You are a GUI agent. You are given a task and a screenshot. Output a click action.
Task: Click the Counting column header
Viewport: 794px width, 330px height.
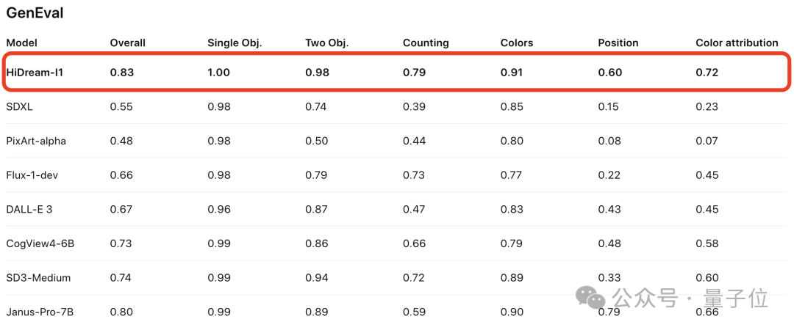click(426, 43)
